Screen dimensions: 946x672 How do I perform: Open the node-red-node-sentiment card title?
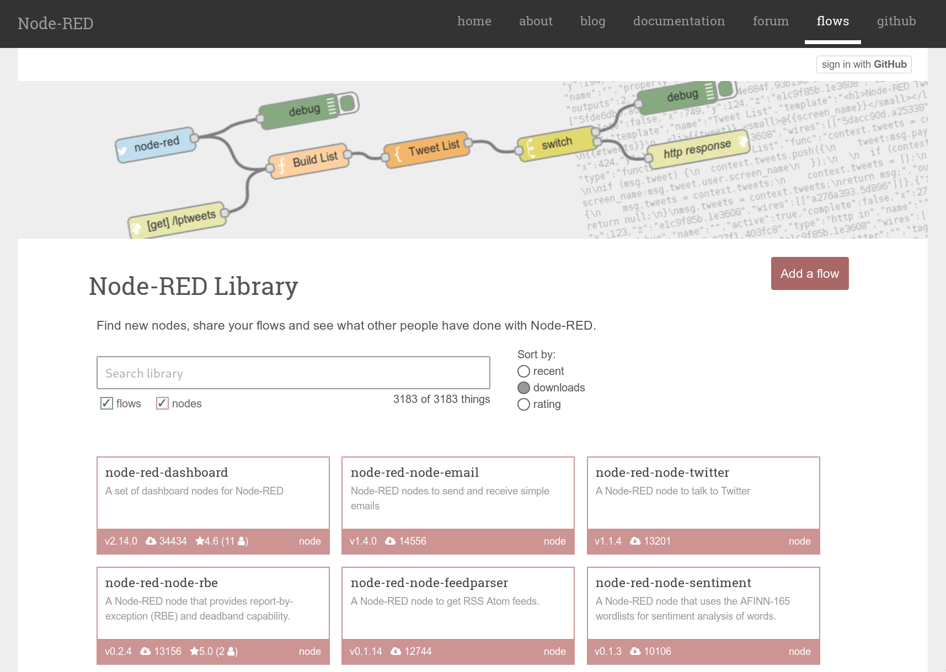click(674, 583)
